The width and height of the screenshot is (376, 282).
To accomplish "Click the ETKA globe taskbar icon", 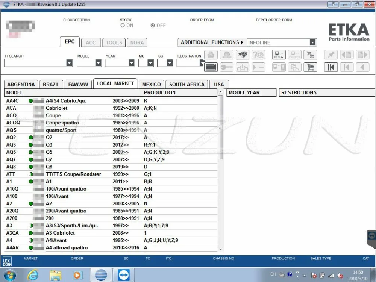I will point(101,275).
